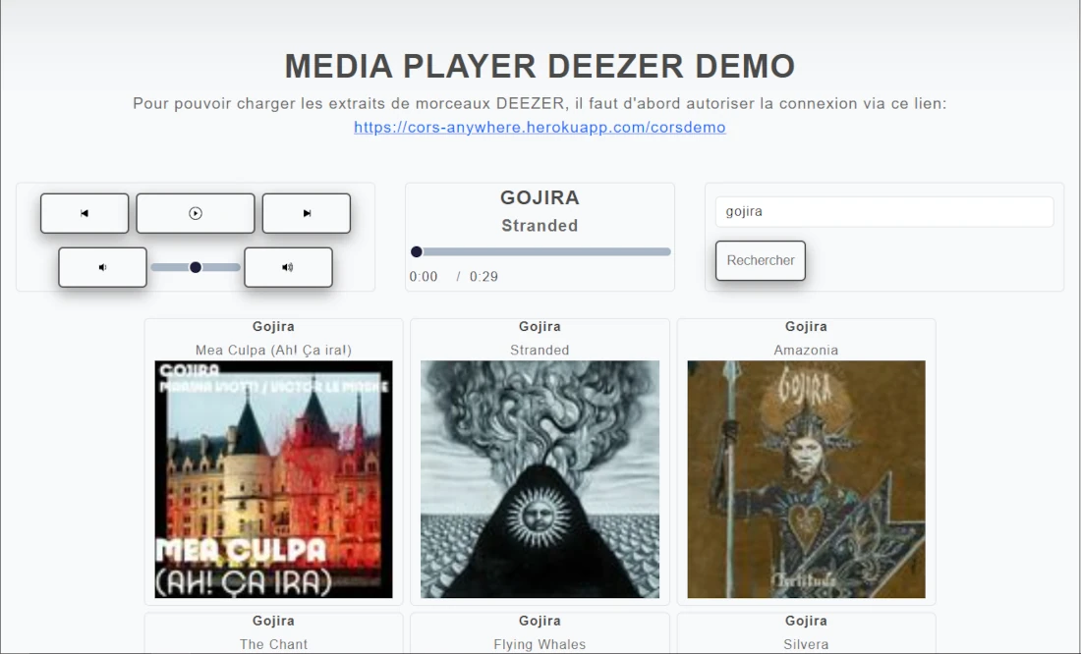Raise the volume with the loud speaker button
The width and height of the screenshot is (1081, 654).
pos(288,267)
